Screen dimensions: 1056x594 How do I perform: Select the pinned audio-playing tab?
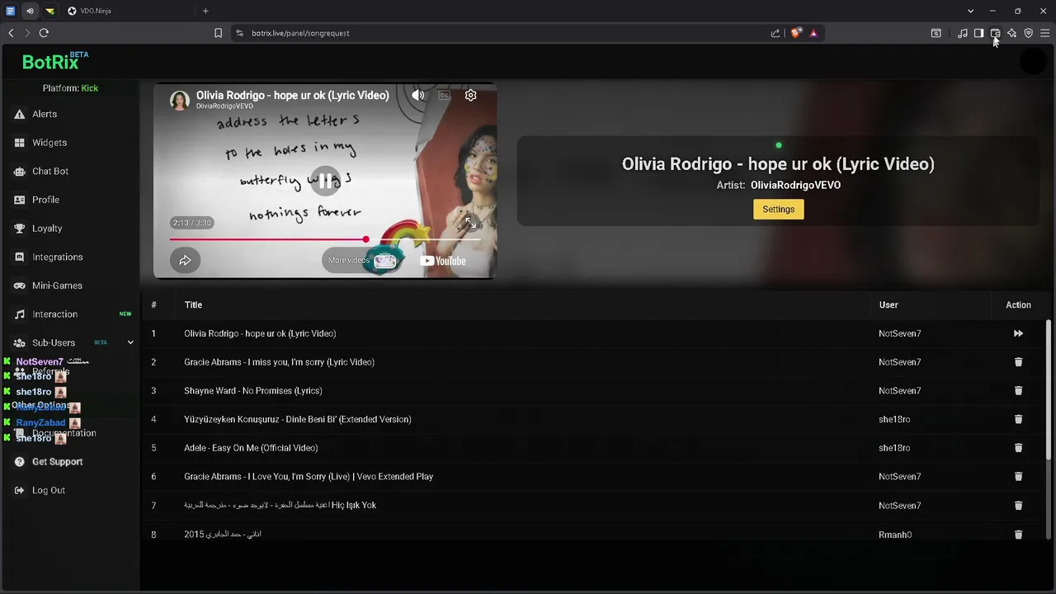tap(30, 11)
